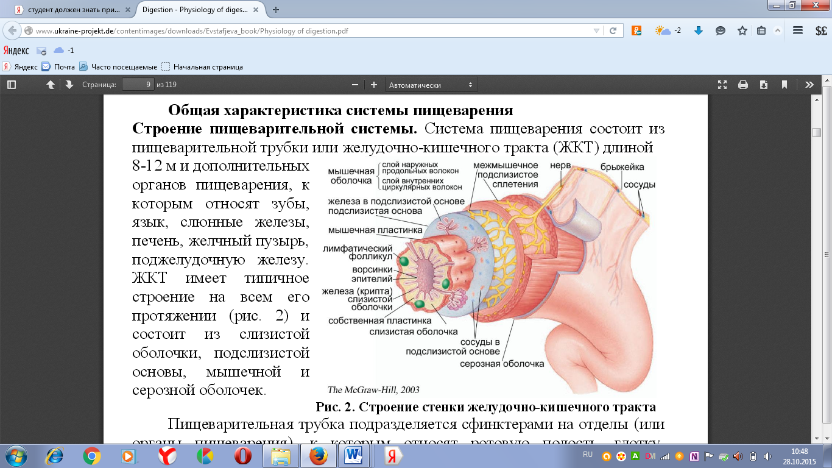Click Yandex bar cloud weather -1

pos(63,50)
